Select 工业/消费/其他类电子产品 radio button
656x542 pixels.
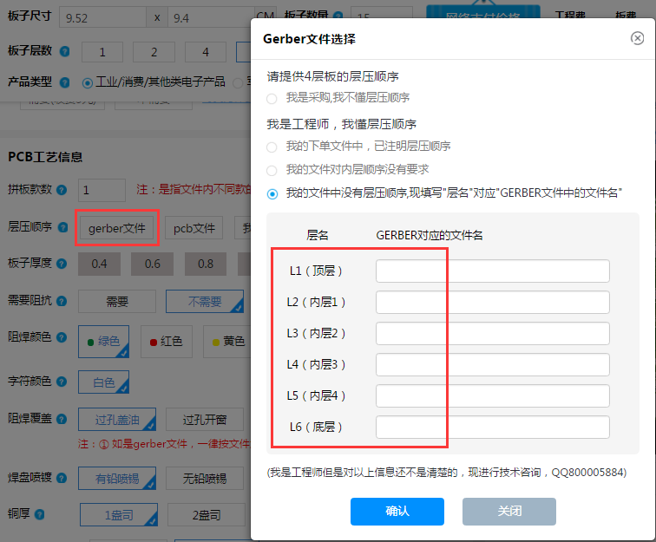coord(87,82)
